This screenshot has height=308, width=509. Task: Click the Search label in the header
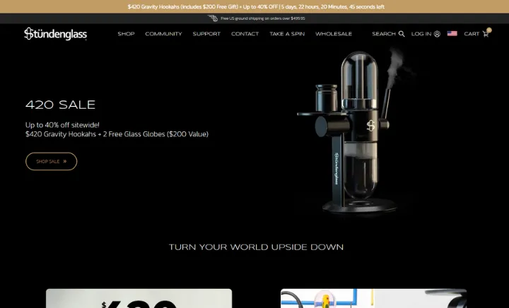click(384, 34)
